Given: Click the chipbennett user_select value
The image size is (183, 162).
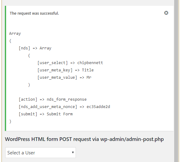Looking at the screenshot, I should pyautogui.click(x=90, y=63).
